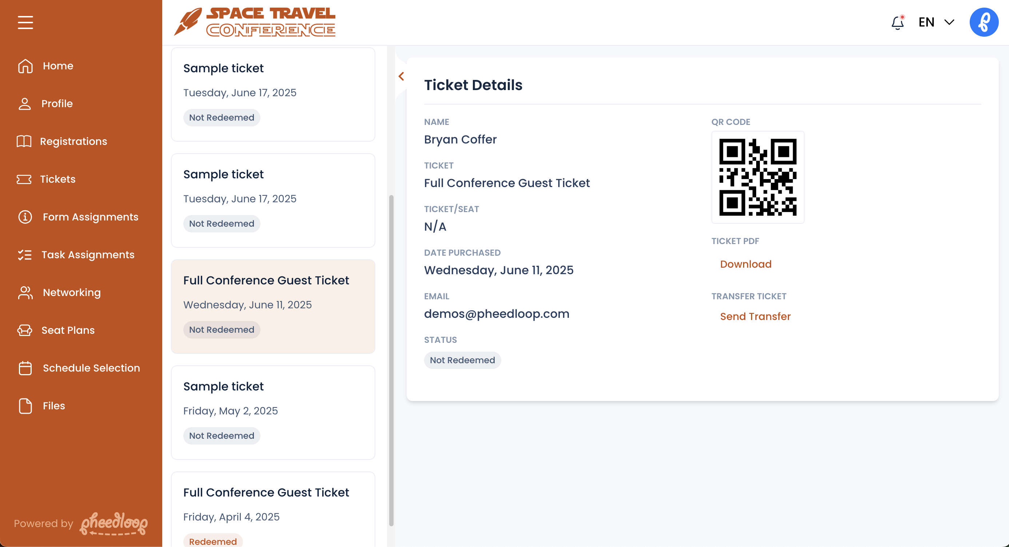1009x547 pixels.
Task: Select Task Assignments menu item
Action: (88, 255)
